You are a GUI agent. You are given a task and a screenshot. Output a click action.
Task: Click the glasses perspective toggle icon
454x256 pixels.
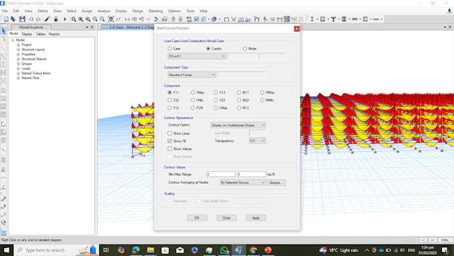[x=164, y=19]
